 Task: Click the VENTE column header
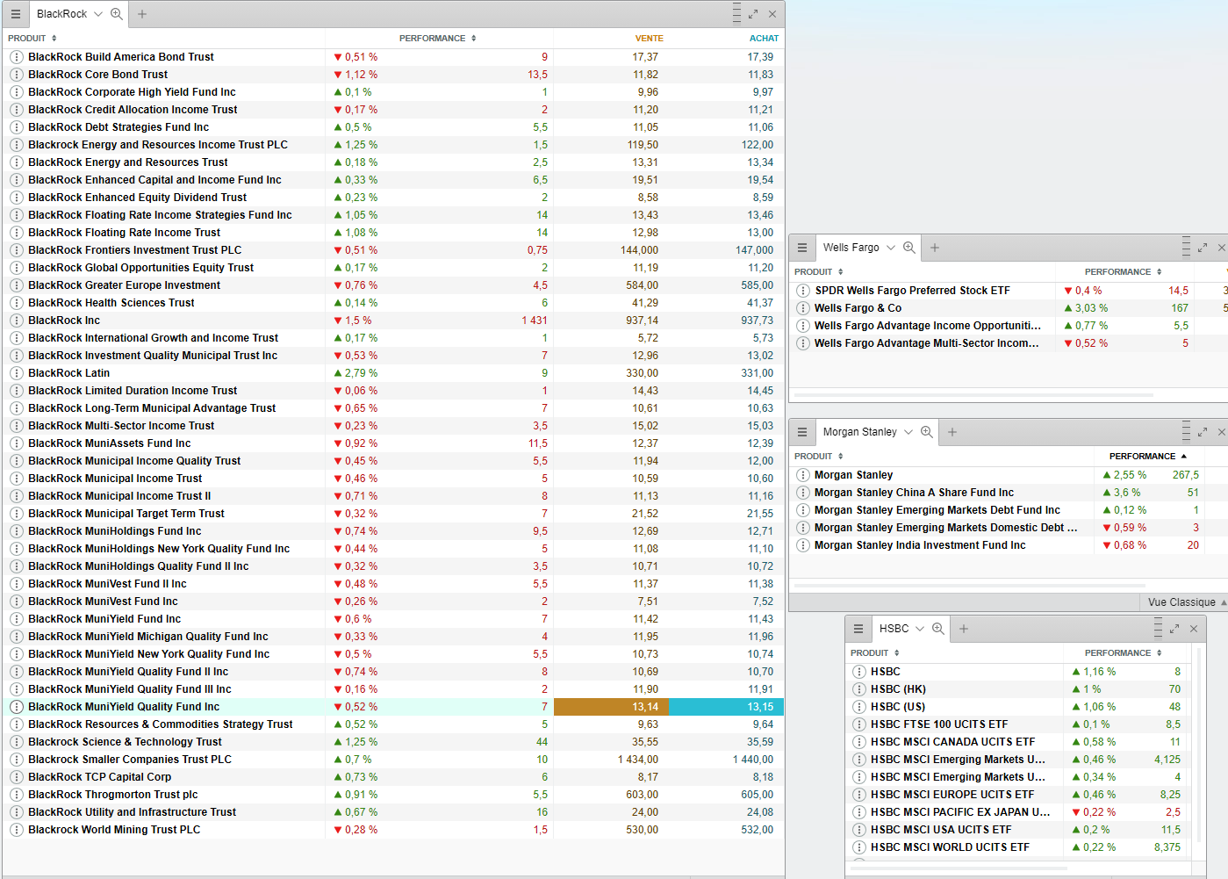(649, 39)
